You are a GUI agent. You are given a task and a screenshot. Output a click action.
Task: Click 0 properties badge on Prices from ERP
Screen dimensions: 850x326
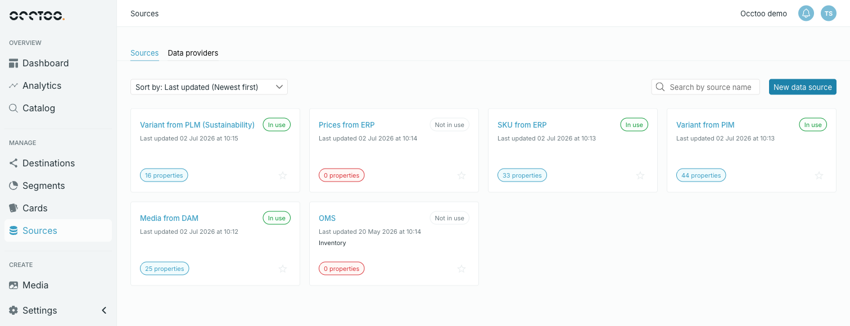coord(342,175)
